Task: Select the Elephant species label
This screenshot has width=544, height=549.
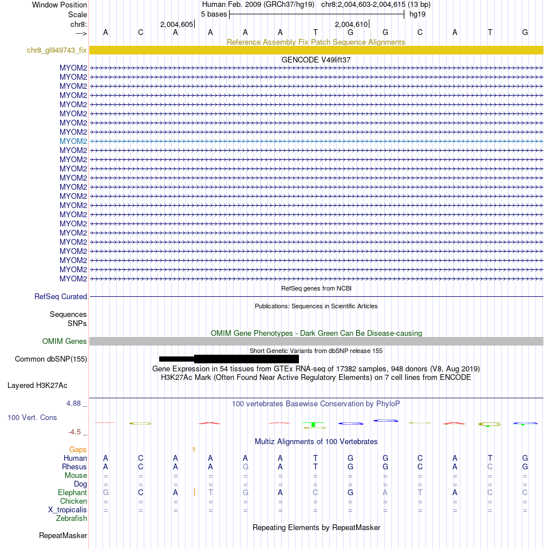Action: click(x=72, y=493)
